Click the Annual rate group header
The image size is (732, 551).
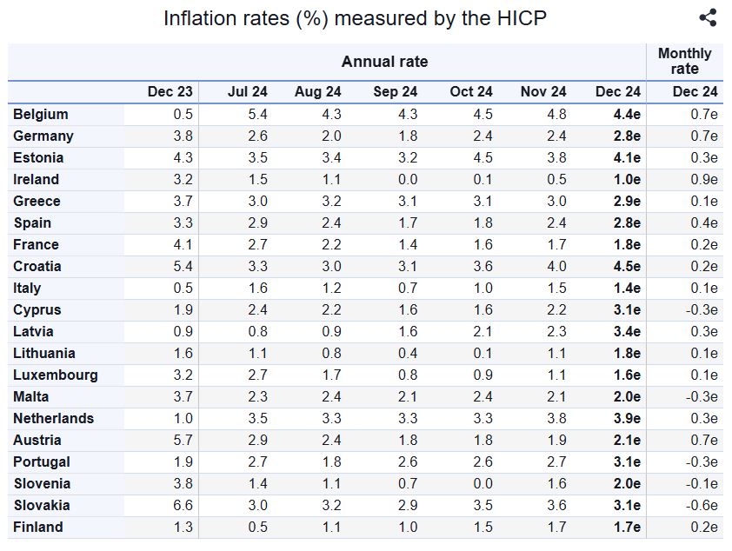pos(384,61)
